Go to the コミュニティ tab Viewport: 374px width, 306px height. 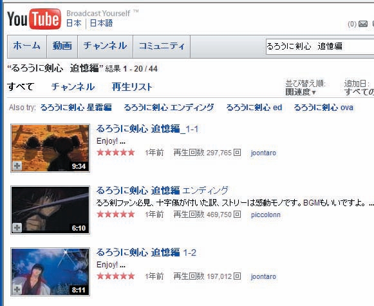[x=162, y=46]
